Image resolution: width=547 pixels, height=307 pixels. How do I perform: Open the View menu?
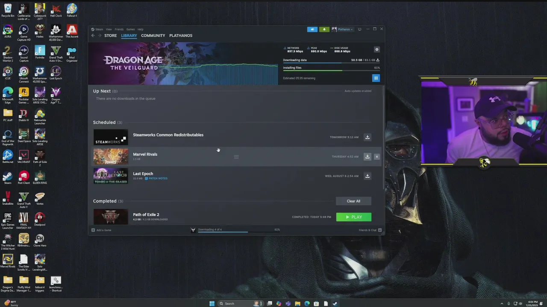(109, 29)
